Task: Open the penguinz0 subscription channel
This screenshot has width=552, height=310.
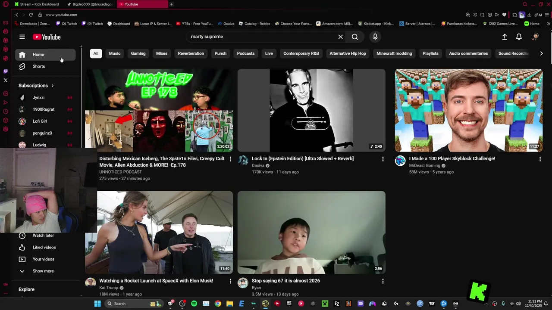Action: coord(45,133)
